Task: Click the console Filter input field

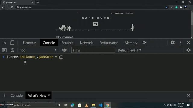Action: point(93,50)
